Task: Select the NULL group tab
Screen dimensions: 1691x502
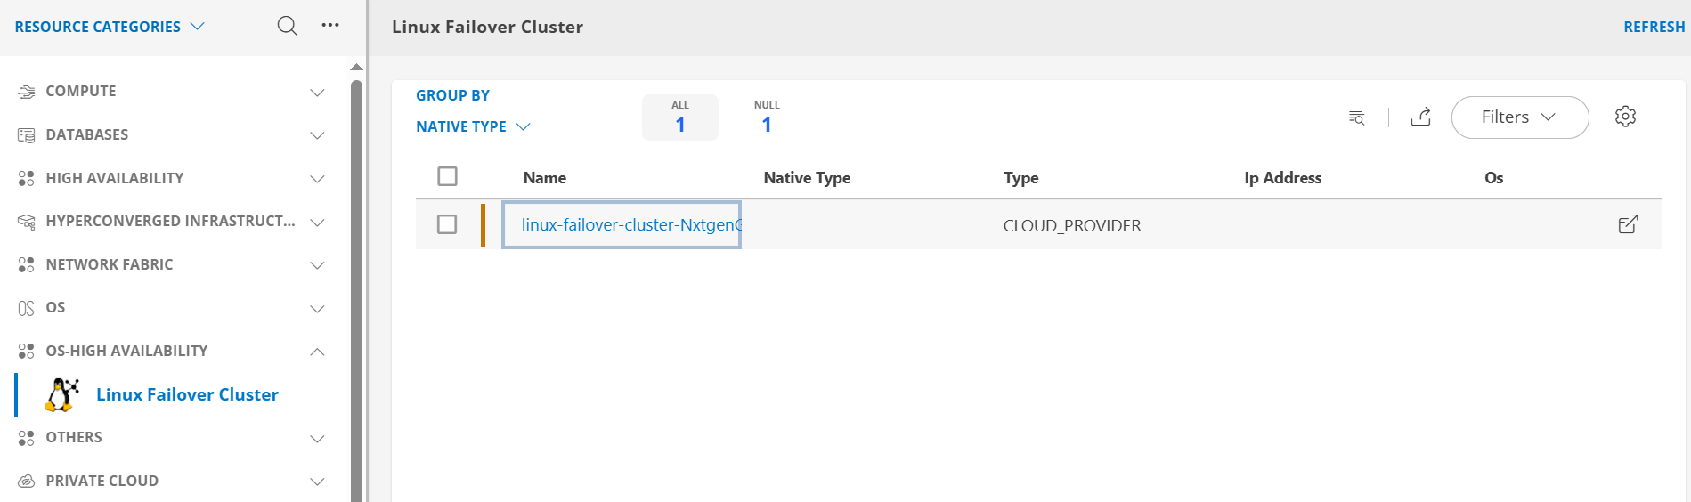Action: (x=766, y=117)
